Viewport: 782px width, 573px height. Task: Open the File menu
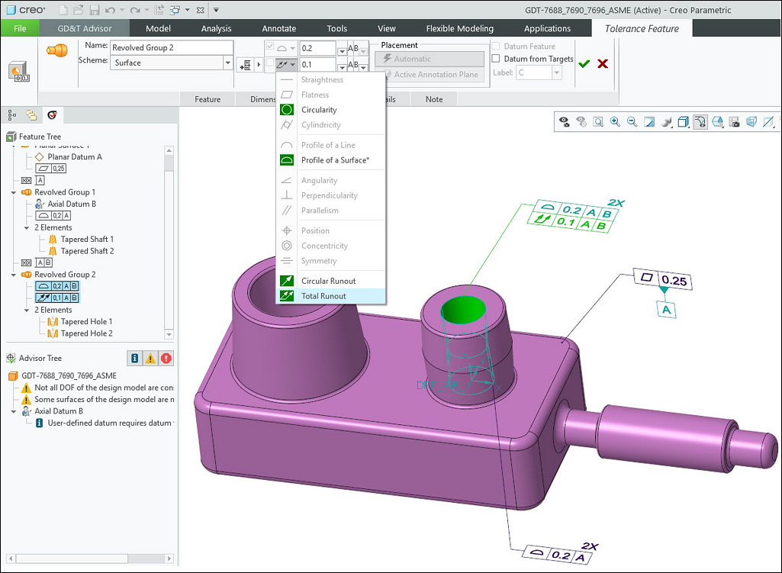(20, 28)
